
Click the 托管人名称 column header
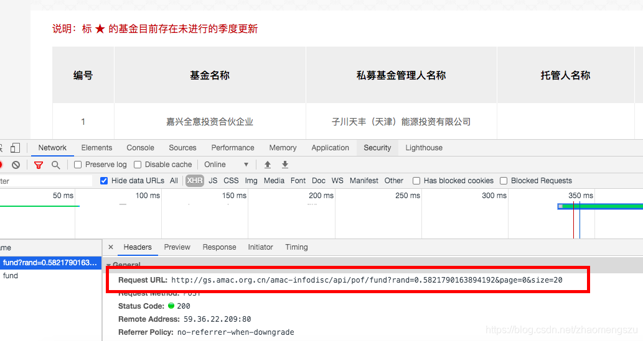pos(565,75)
